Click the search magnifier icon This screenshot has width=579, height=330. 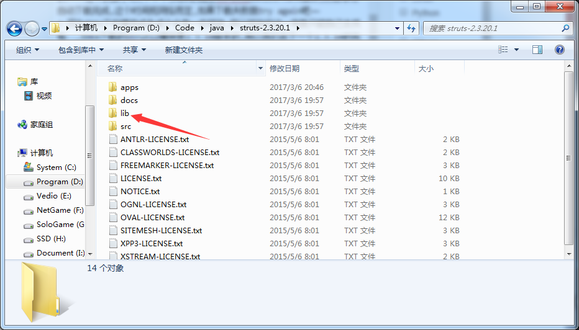pos(565,29)
